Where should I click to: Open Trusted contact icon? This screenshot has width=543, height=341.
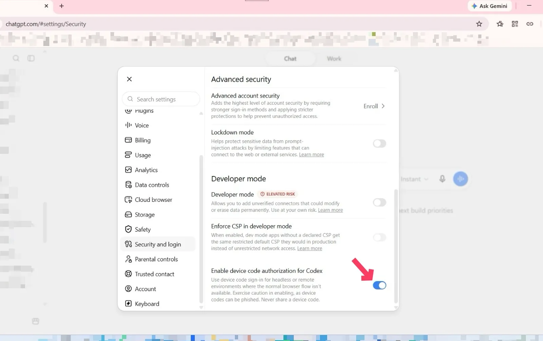(x=128, y=274)
